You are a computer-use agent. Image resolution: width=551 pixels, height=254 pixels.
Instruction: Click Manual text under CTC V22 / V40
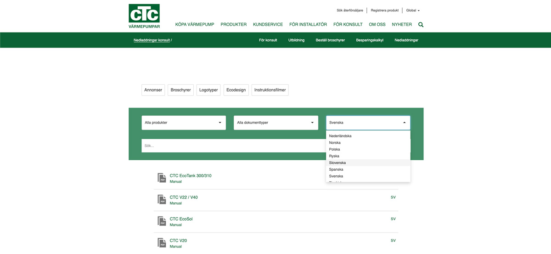[x=176, y=203]
